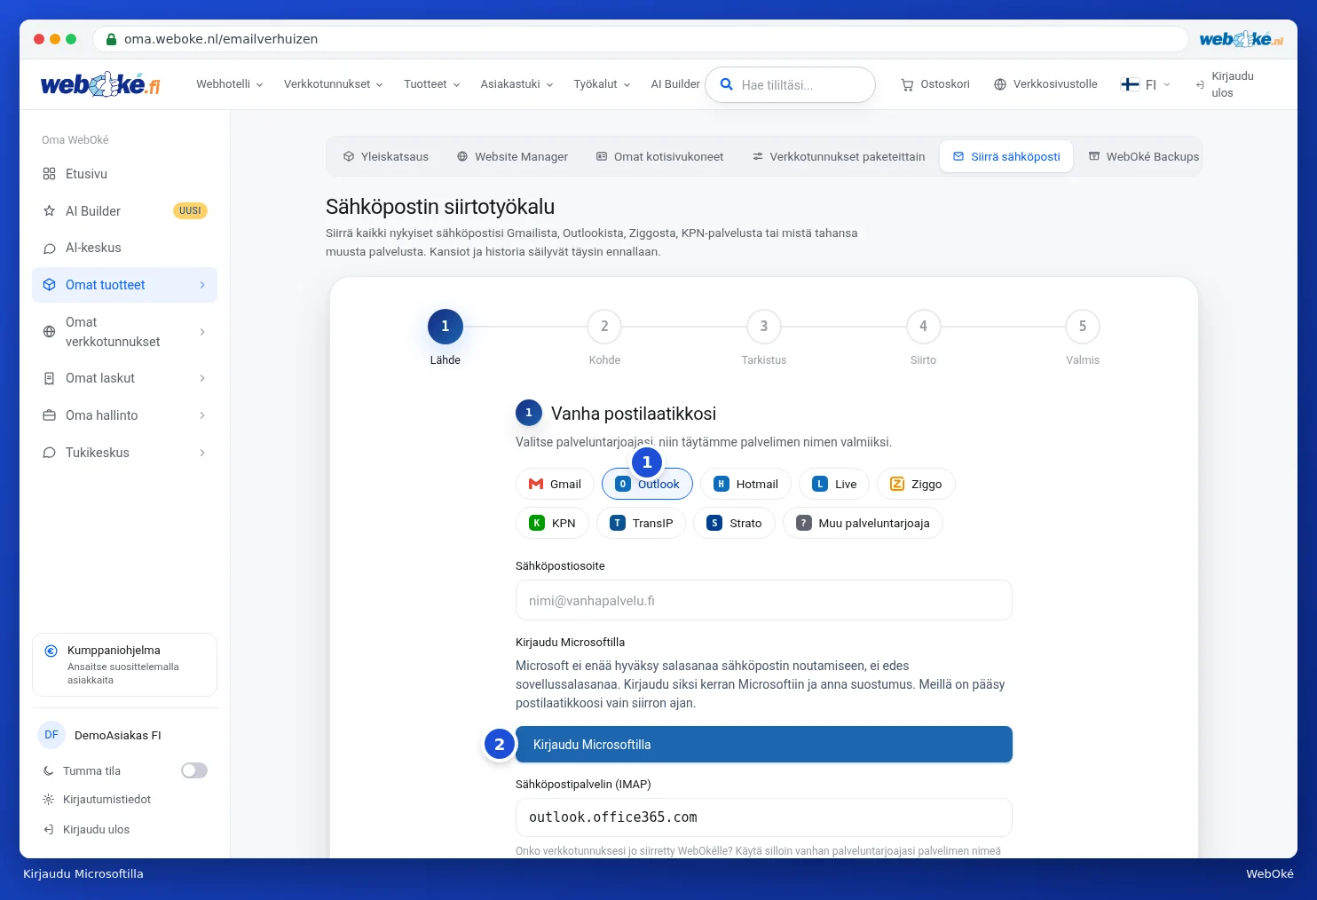Click the Sähköpostiosoite input field
Screen dimensions: 1317x900
click(764, 600)
